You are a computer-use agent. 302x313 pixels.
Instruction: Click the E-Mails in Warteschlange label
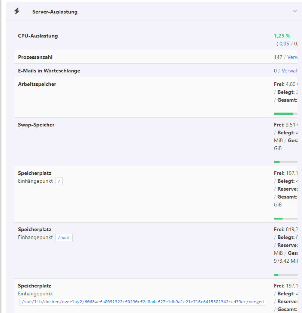pyautogui.click(x=49, y=71)
